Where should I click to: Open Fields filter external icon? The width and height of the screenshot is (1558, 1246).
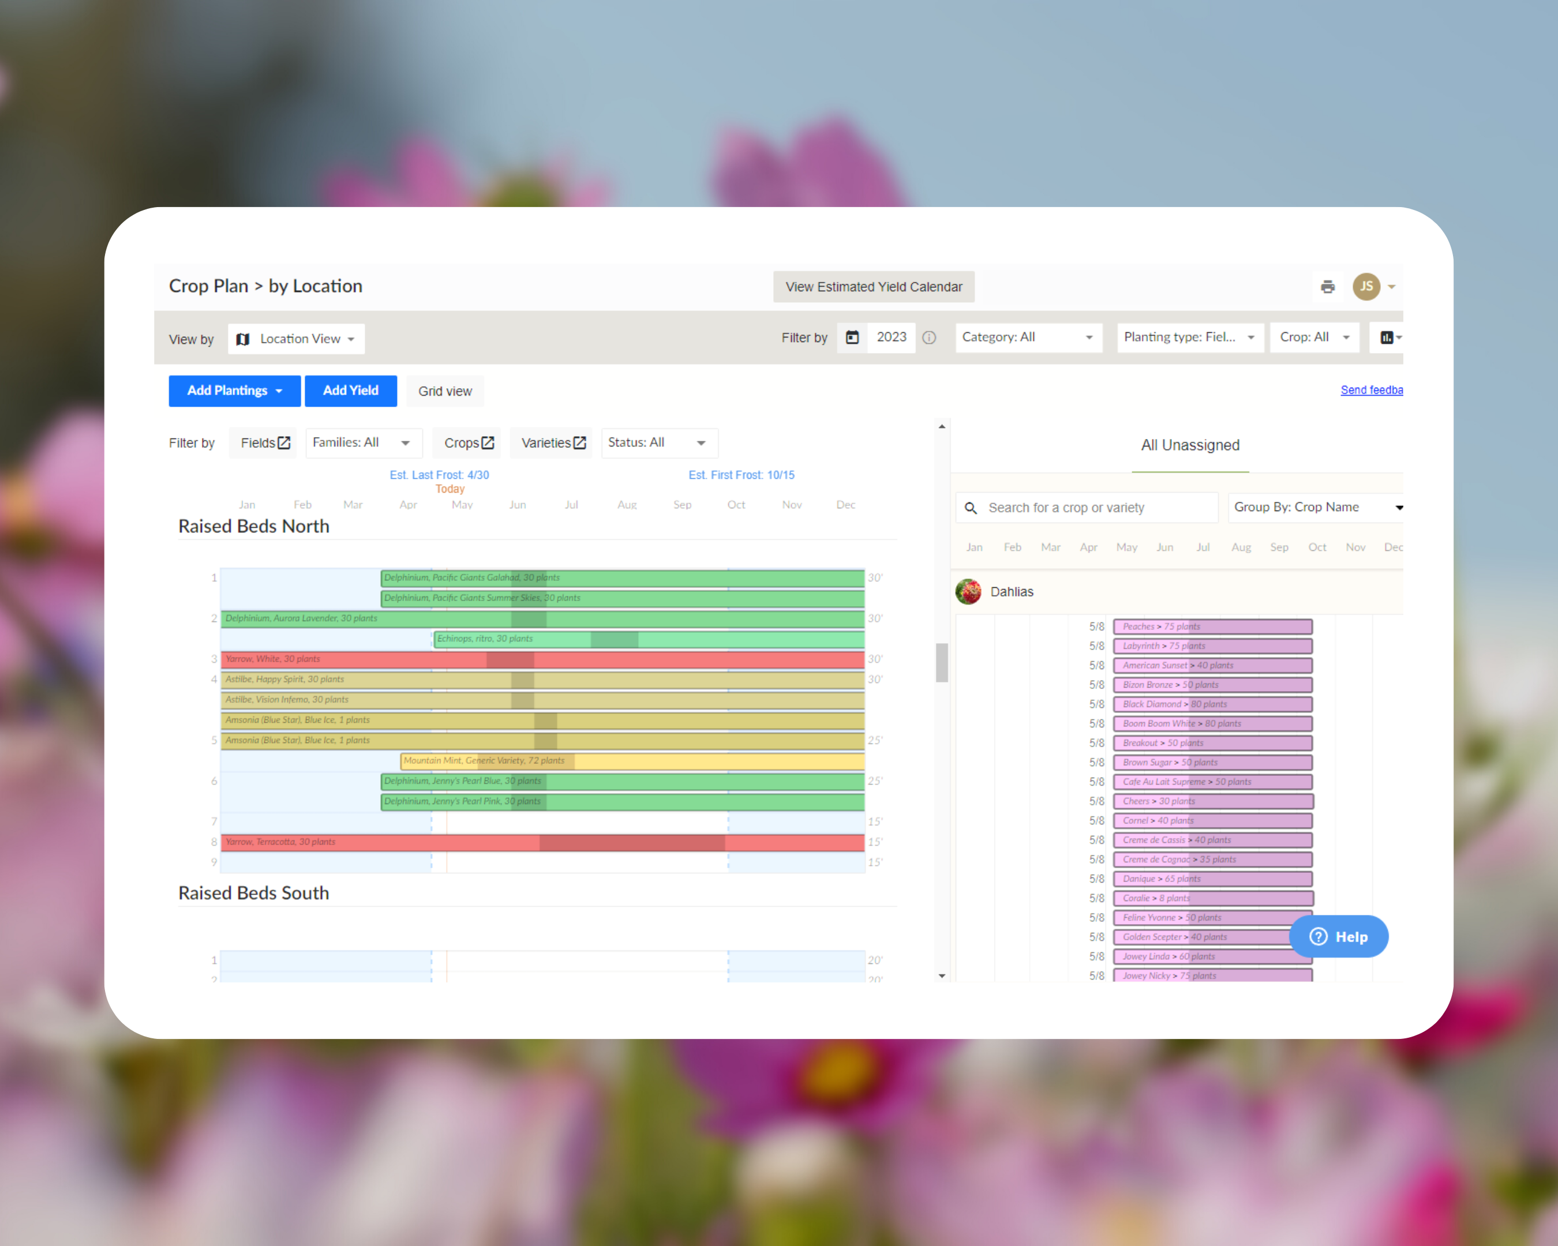click(x=284, y=443)
